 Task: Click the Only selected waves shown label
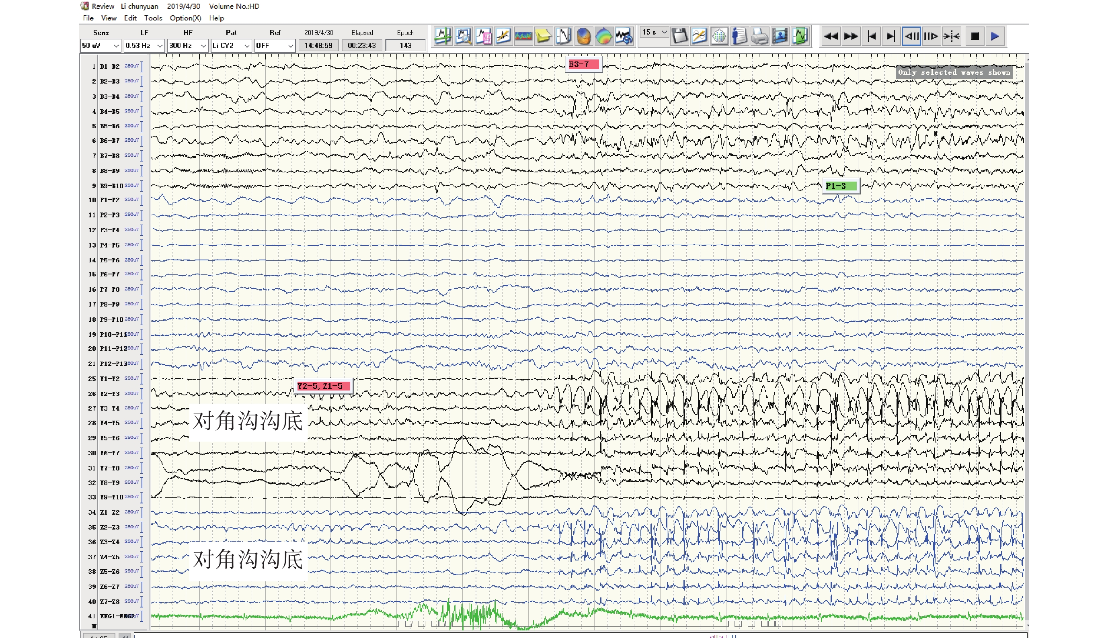pos(954,72)
